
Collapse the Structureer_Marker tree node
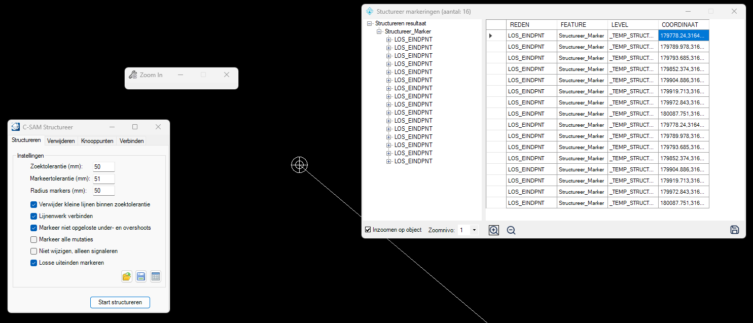(379, 31)
